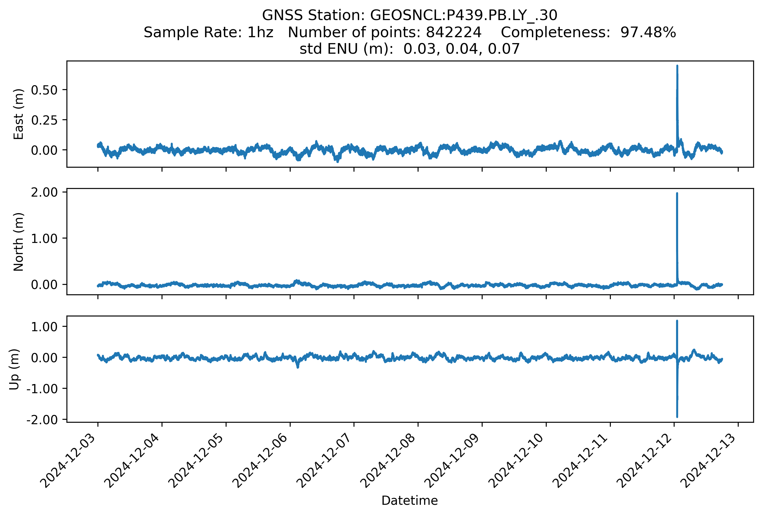Click the 0.50 tick on East axis
Screen dimensions: 762x516
(x=44, y=90)
